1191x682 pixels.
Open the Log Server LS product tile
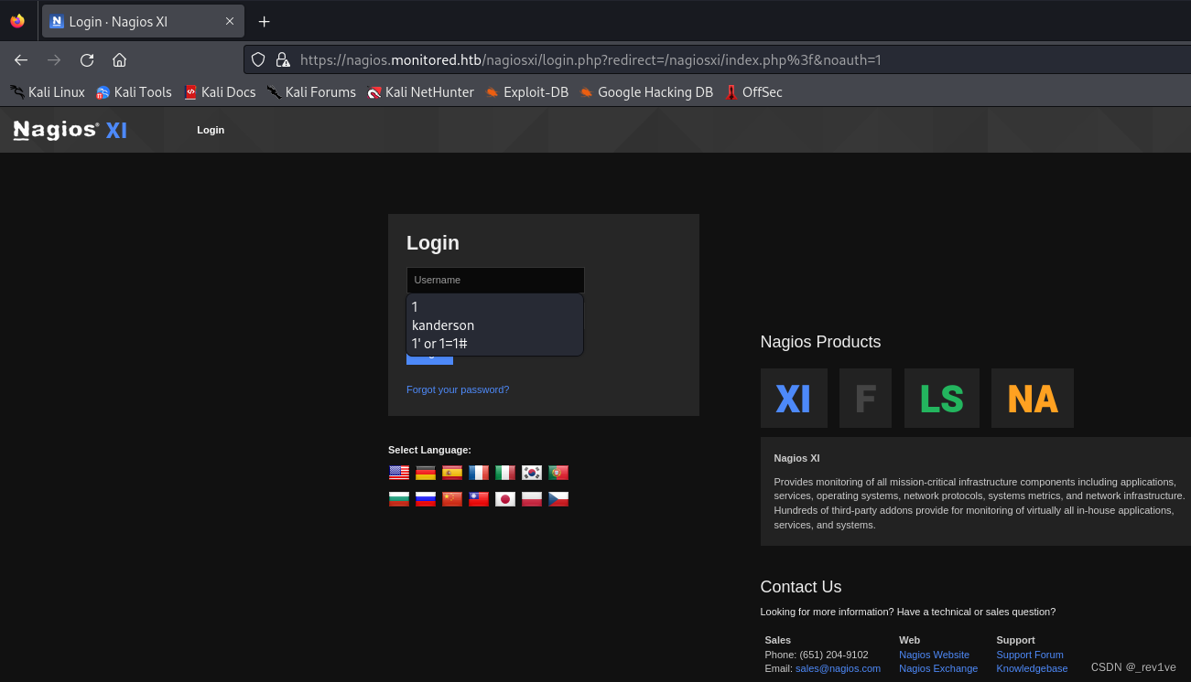pyautogui.click(x=942, y=399)
